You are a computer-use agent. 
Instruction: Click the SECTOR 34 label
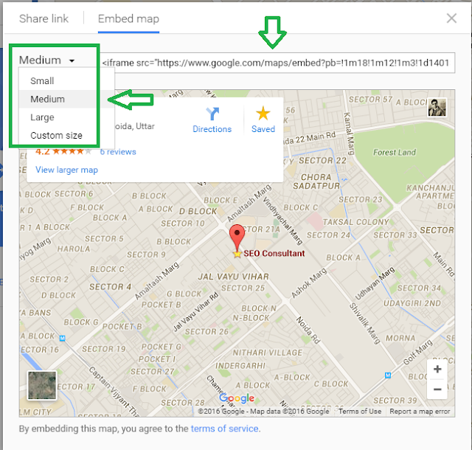click(x=419, y=288)
